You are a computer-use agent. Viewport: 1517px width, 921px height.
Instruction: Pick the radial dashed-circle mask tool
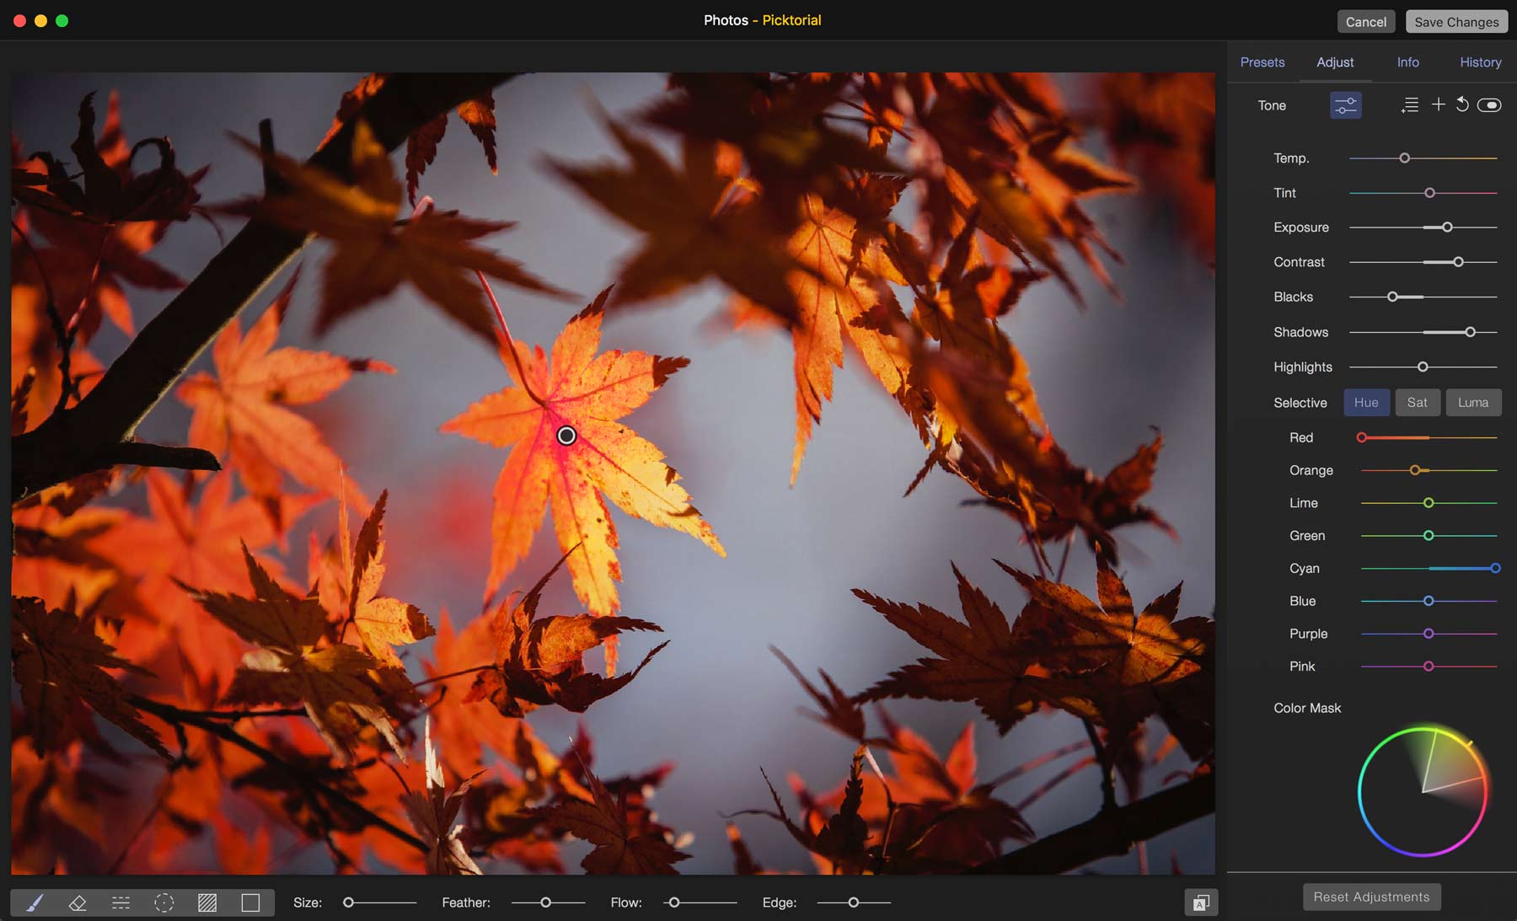(x=164, y=902)
